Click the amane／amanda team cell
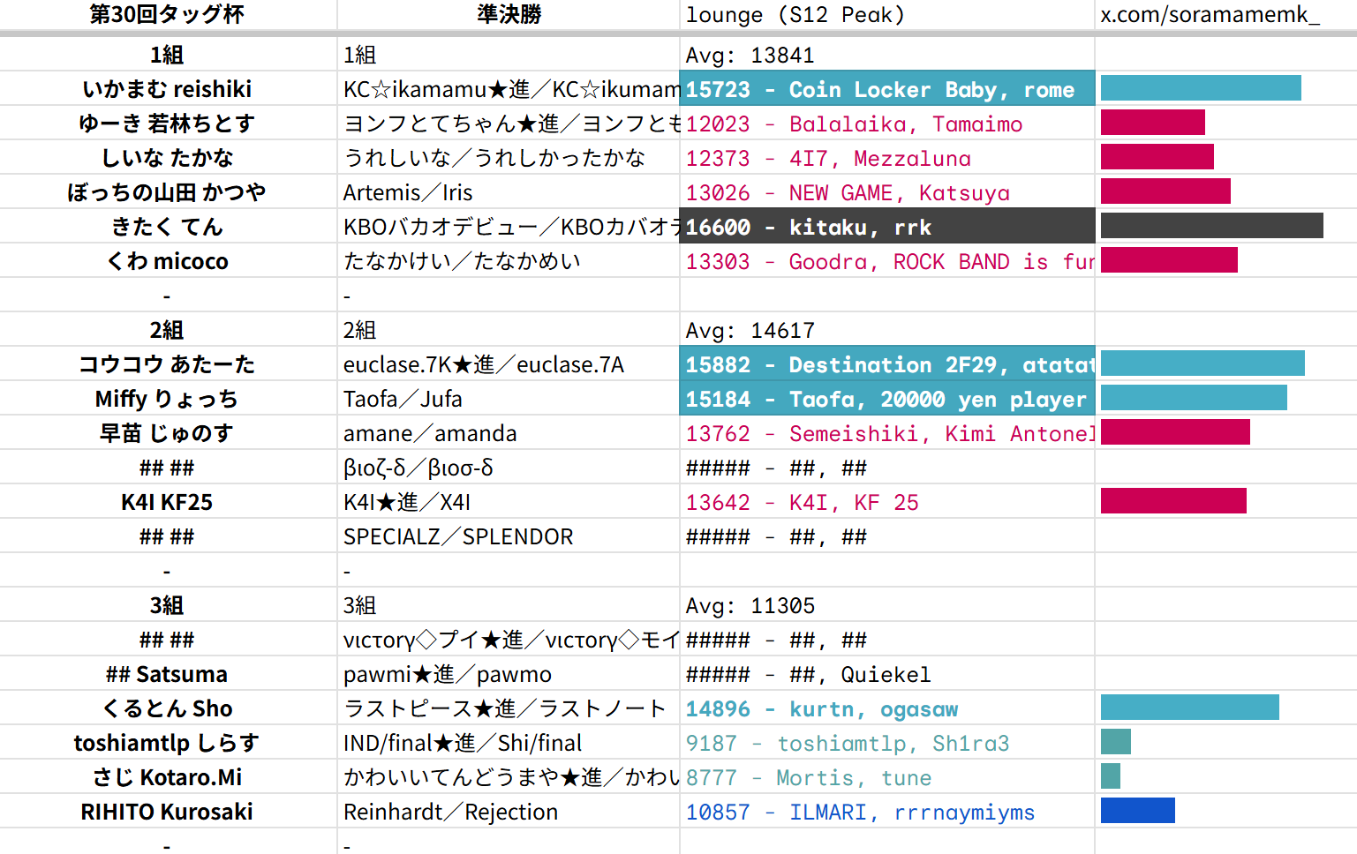 point(509,433)
